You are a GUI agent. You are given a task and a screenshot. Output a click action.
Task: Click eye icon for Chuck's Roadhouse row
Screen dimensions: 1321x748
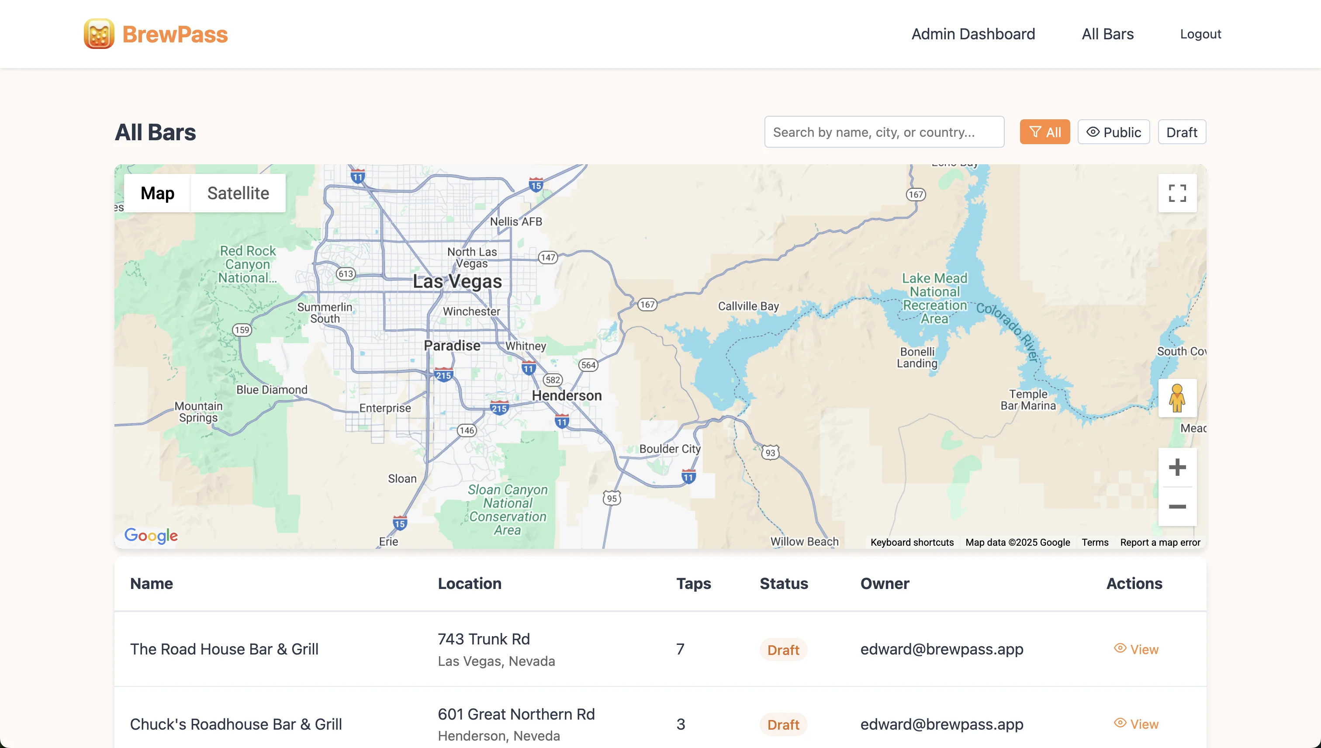pos(1120,724)
